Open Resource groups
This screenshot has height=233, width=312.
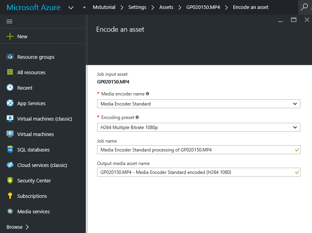[x=36, y=57]
